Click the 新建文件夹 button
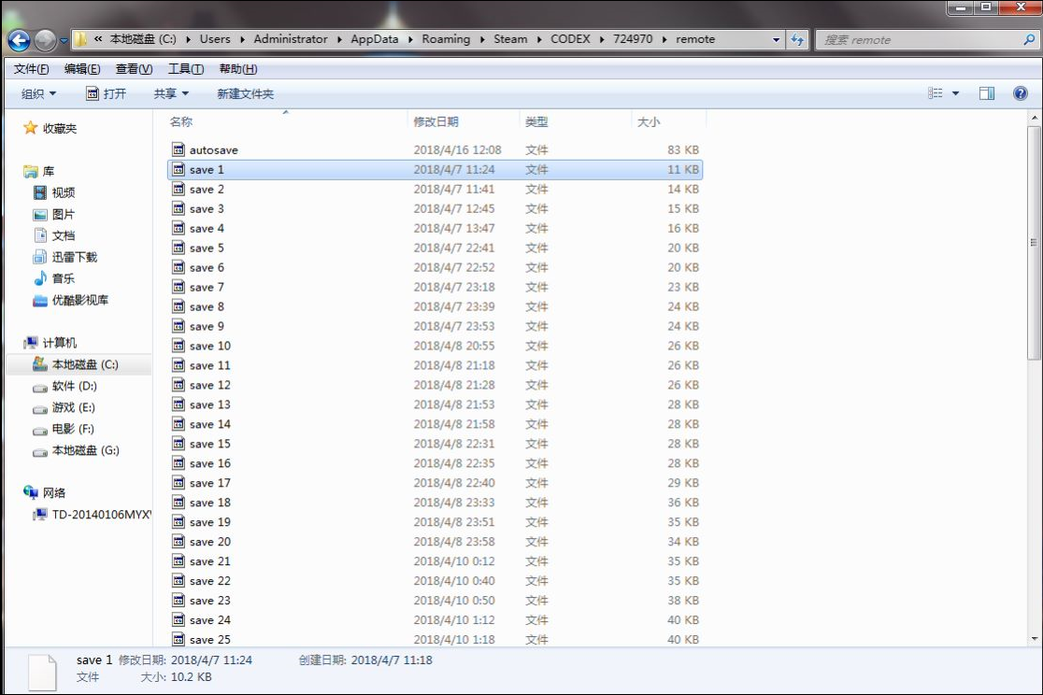1043x695 pixels. coord(245,93)
